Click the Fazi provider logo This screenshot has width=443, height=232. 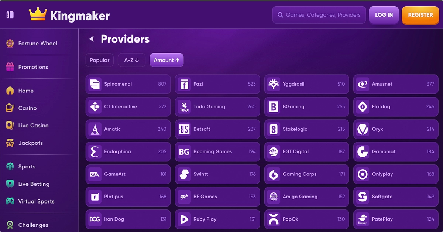(x=184, y=84)
